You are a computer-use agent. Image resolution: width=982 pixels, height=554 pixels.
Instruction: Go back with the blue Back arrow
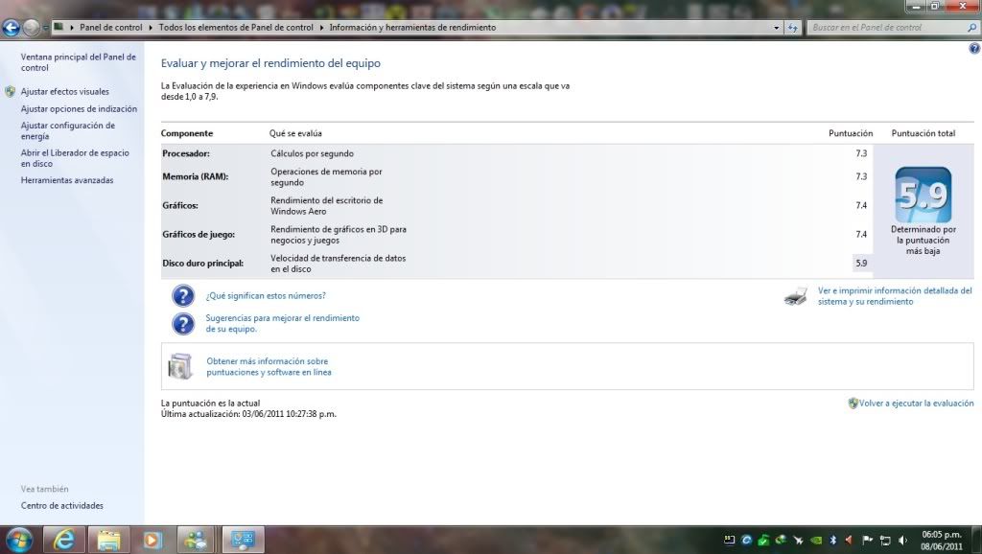(11, 28)
